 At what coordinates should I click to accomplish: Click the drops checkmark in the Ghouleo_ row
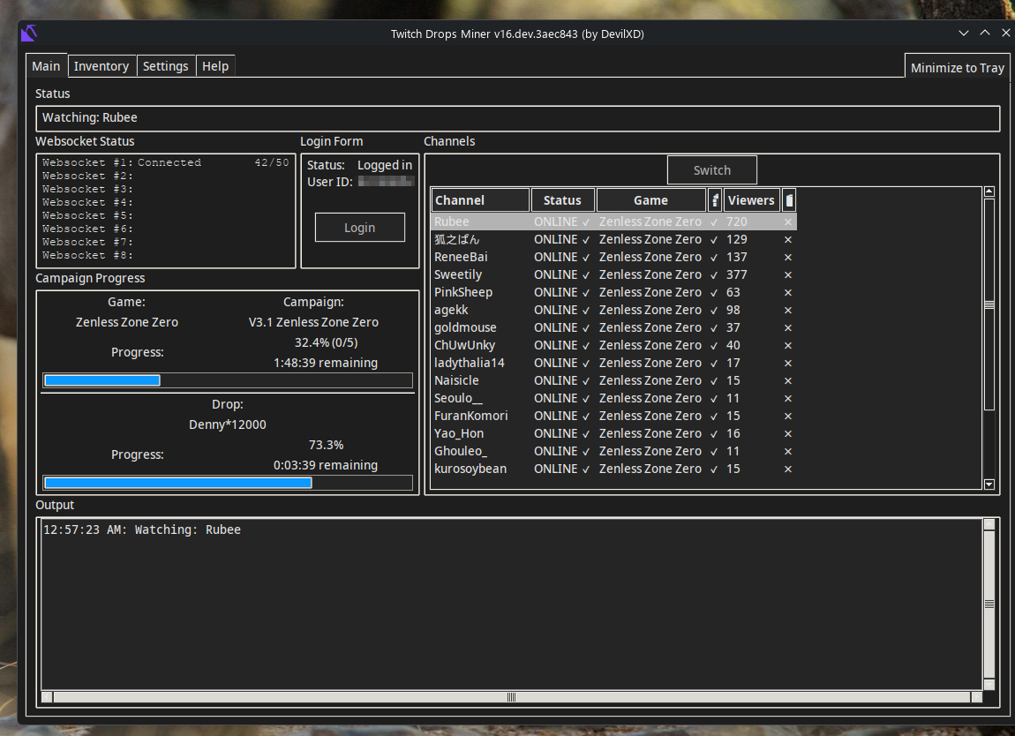pos(714,452)
